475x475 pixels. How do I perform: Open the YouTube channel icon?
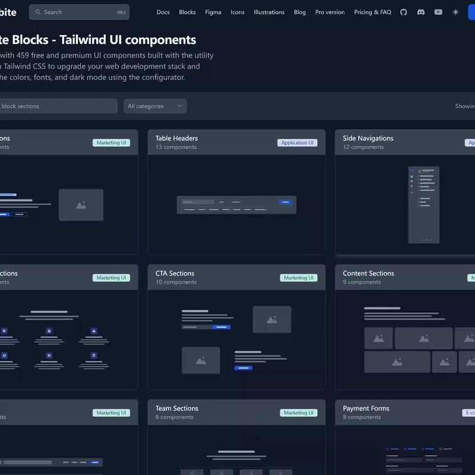pyautogui.click(x=438, y=12)
